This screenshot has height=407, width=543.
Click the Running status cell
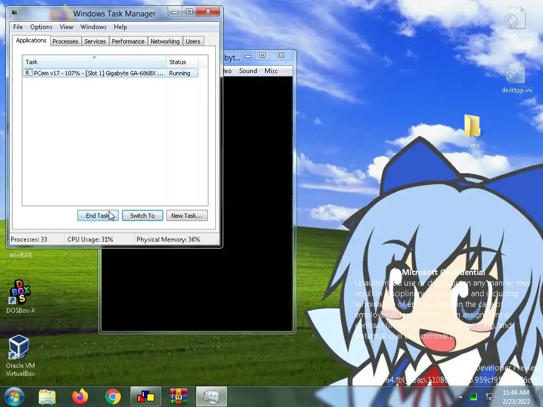pos(180,73)
